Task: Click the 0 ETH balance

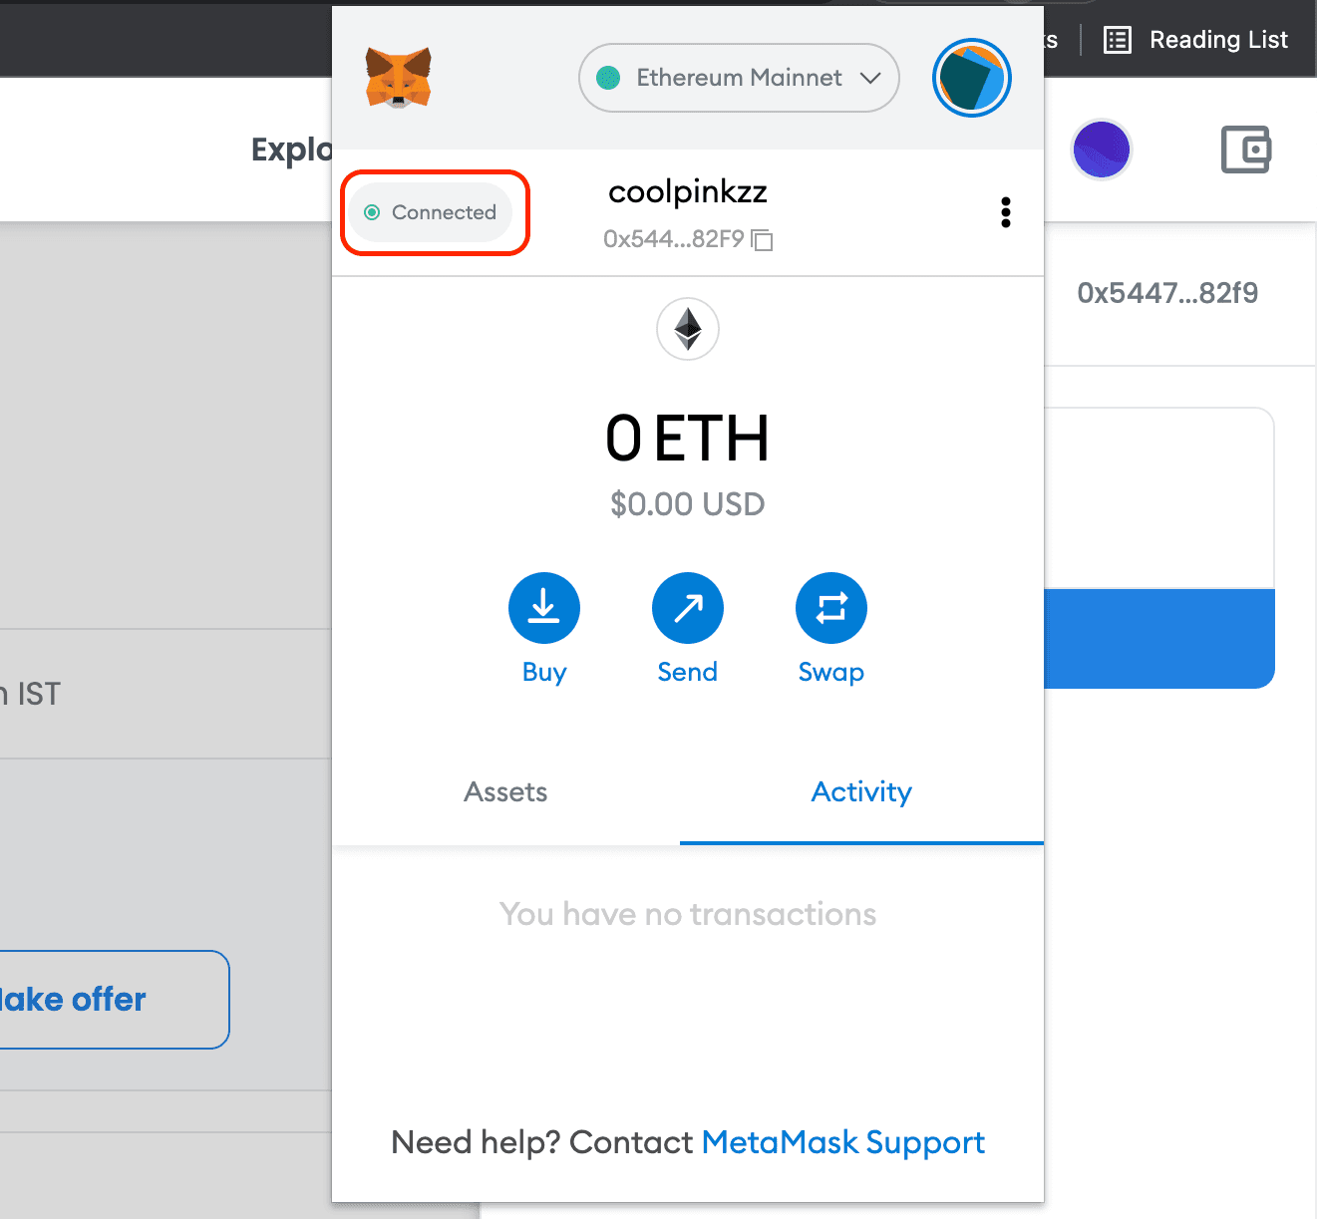Action: coord(688,439)
